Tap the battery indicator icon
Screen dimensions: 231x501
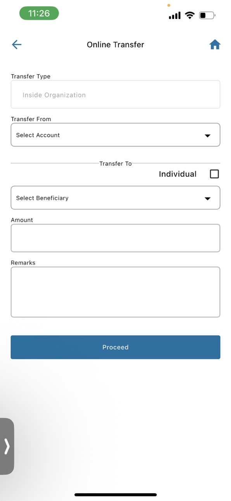pyautogui.click(x=207, y=16)
